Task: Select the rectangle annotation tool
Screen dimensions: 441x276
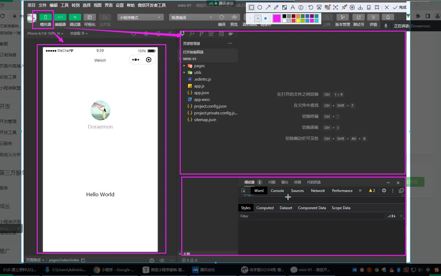Action: click(251, 7)
